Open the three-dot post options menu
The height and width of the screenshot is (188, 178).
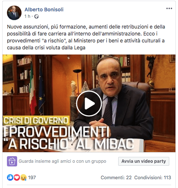click(x=169, y=8)
